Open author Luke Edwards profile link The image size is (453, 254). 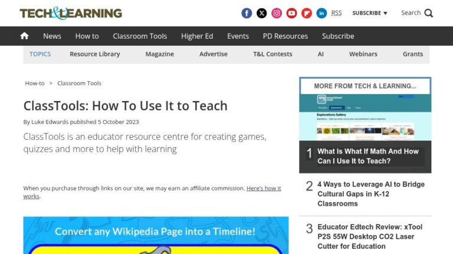(x=50, y=122)
